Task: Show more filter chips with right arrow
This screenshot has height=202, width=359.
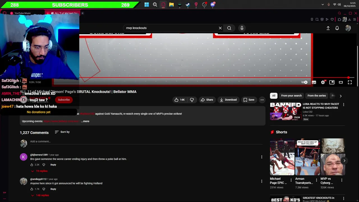Action: point(340,96)
